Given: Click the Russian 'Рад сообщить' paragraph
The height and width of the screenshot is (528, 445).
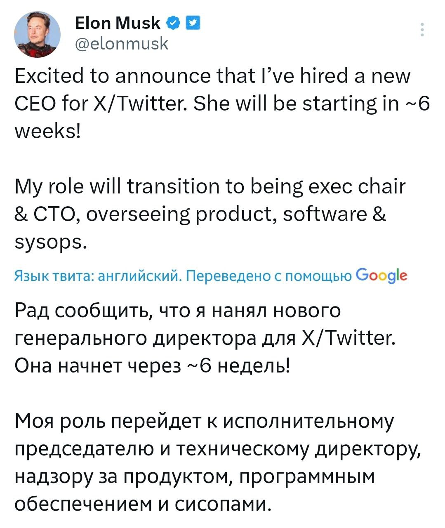Looking at the screenshot, I should 177,311.
